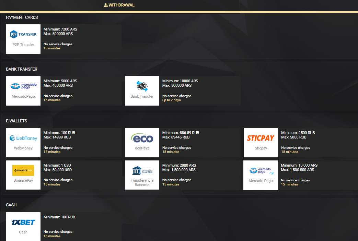Select the BinancePay yellow logo
358x241 pixels.
click(23, 170)
